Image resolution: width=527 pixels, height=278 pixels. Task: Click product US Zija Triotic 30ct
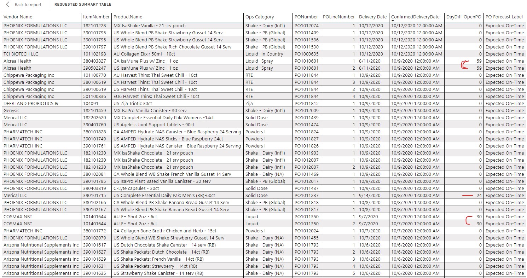tap(133, 103)
